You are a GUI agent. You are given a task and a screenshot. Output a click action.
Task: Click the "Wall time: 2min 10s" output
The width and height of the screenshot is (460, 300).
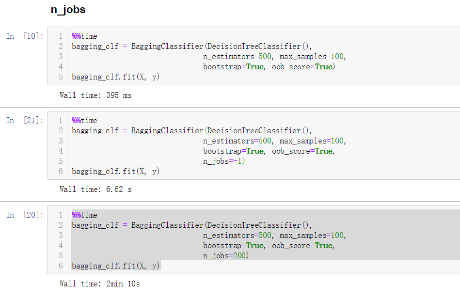[x=99, y=284]
